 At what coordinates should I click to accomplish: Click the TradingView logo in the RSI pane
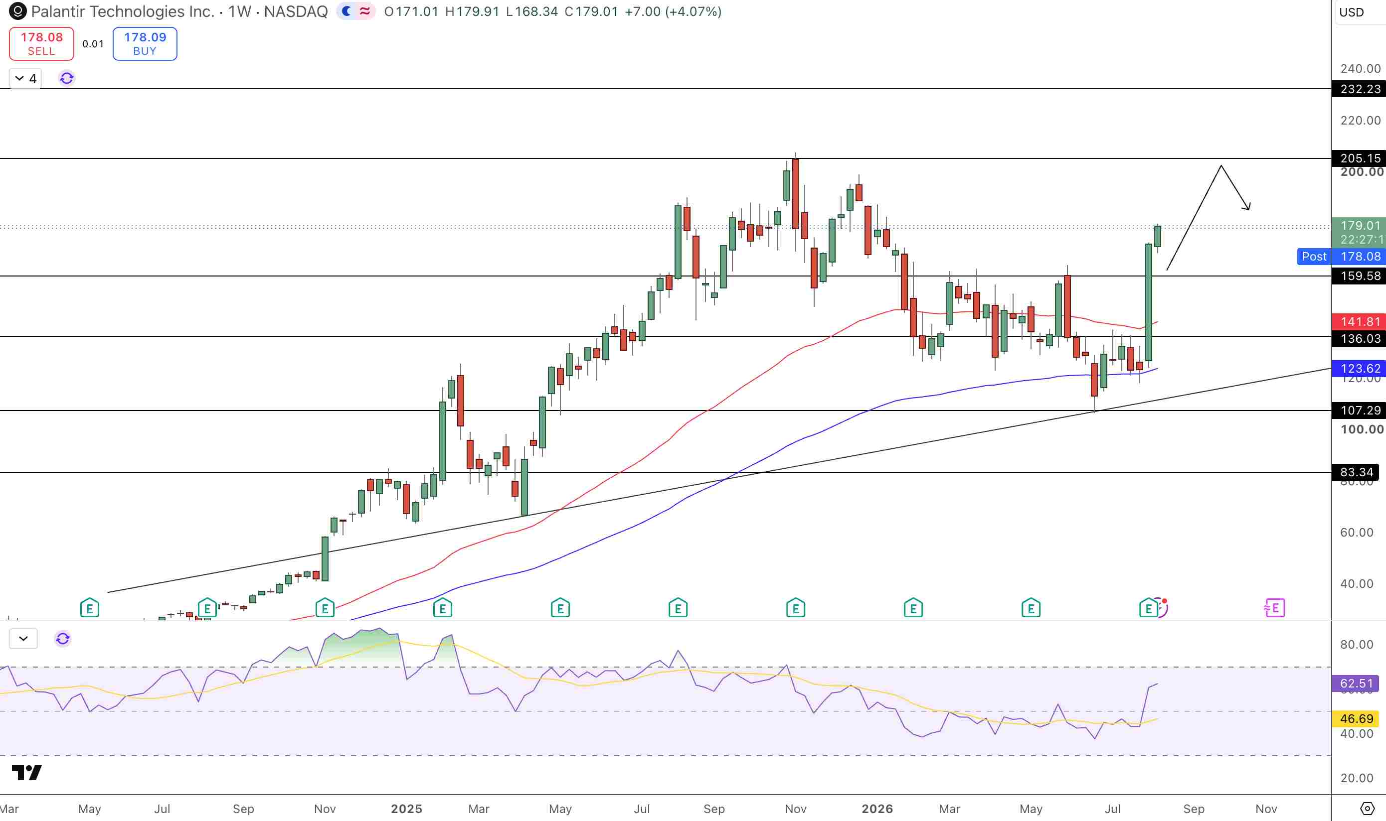(x=26, y=772)
